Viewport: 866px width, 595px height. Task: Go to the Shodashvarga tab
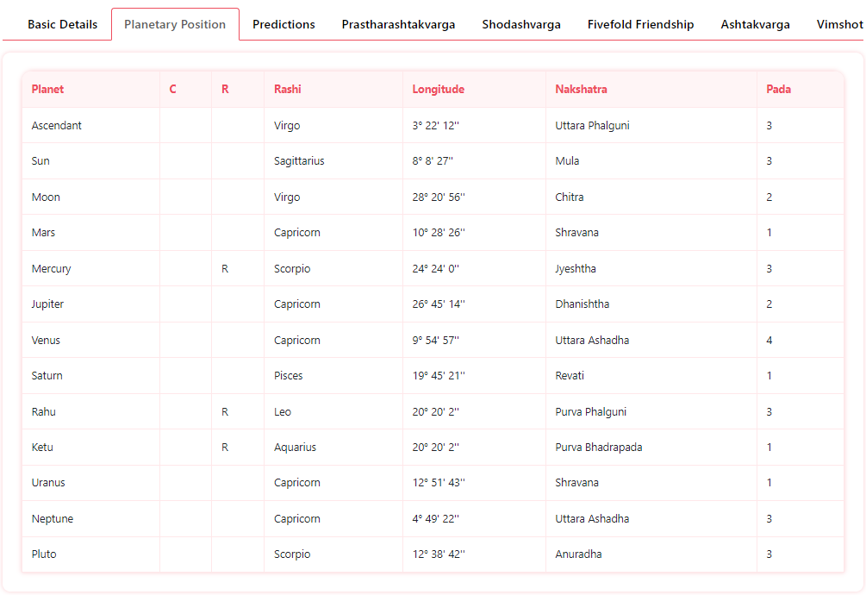point(521,24)
